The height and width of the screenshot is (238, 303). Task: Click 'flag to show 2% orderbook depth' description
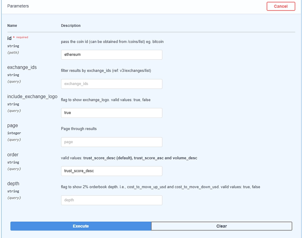coord(160,187)
